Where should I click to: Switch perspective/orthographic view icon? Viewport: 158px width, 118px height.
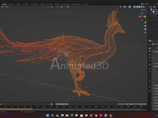point(145,32)
